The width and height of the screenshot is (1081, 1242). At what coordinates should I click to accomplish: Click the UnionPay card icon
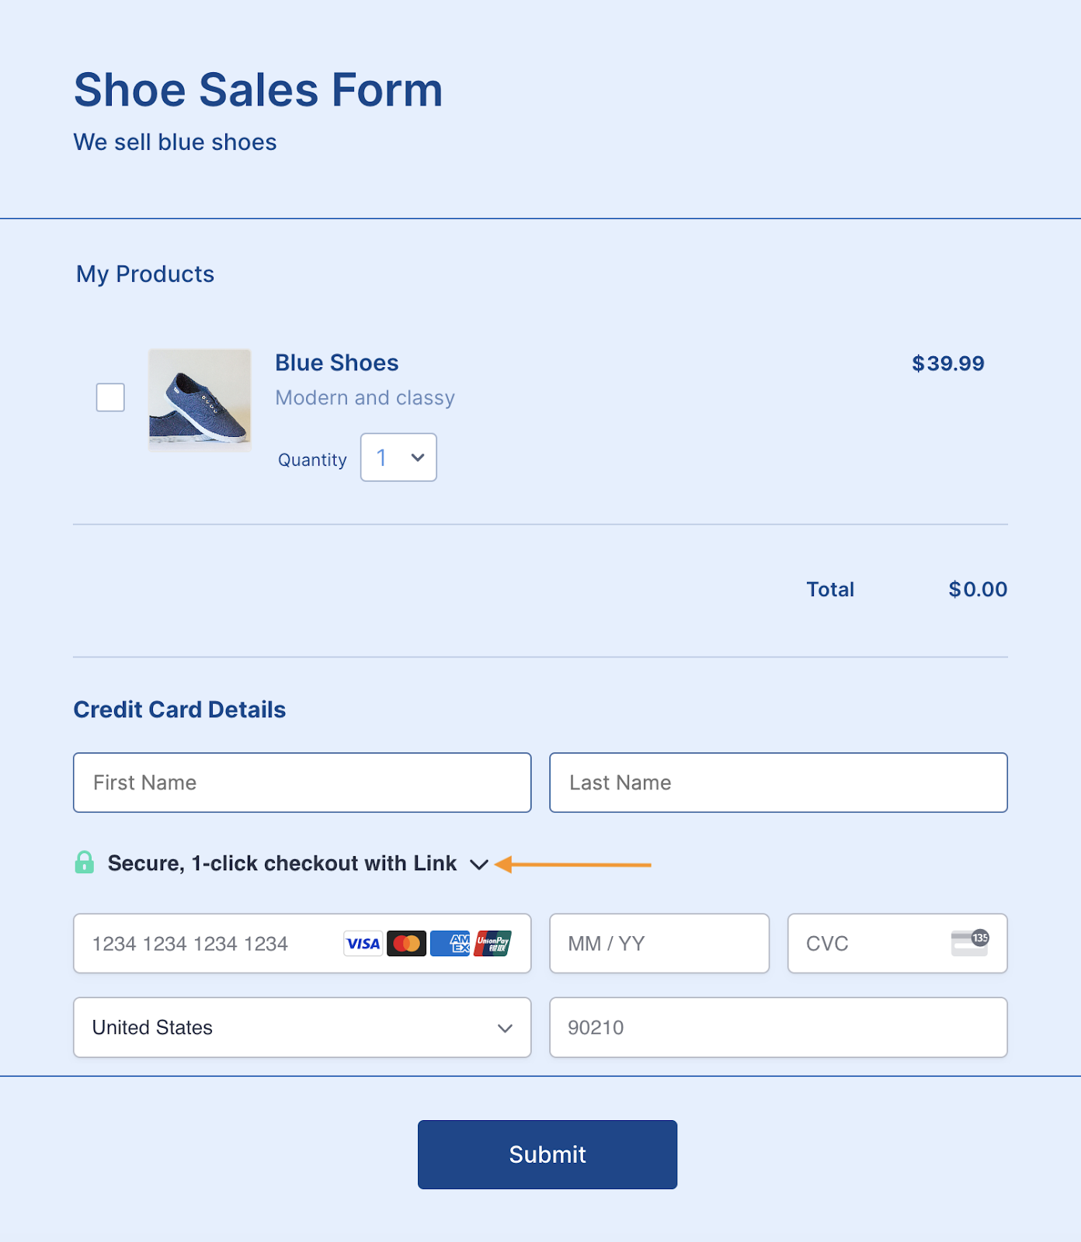[493, 943]
